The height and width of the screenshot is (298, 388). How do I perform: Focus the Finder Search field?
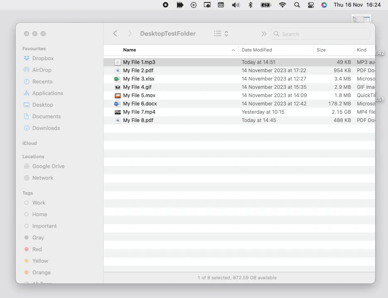pos(320,34)
